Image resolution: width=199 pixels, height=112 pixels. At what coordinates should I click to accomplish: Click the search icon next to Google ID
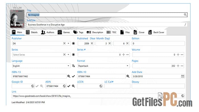[x=42, y=86]
